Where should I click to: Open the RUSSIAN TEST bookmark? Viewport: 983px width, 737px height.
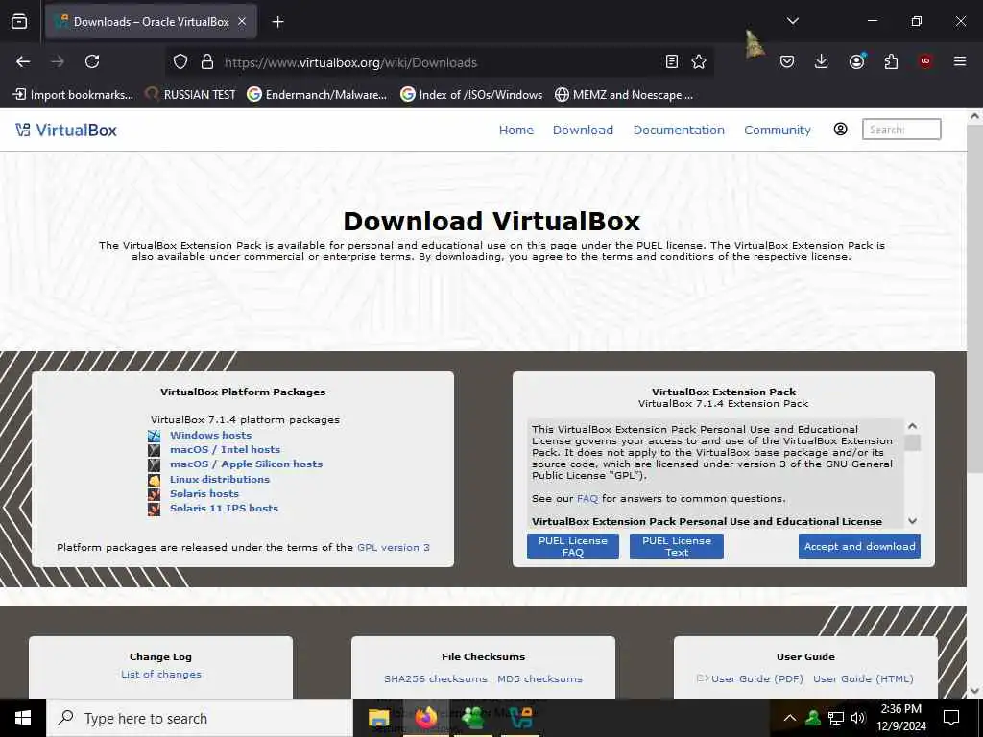(x=191, y=95)
